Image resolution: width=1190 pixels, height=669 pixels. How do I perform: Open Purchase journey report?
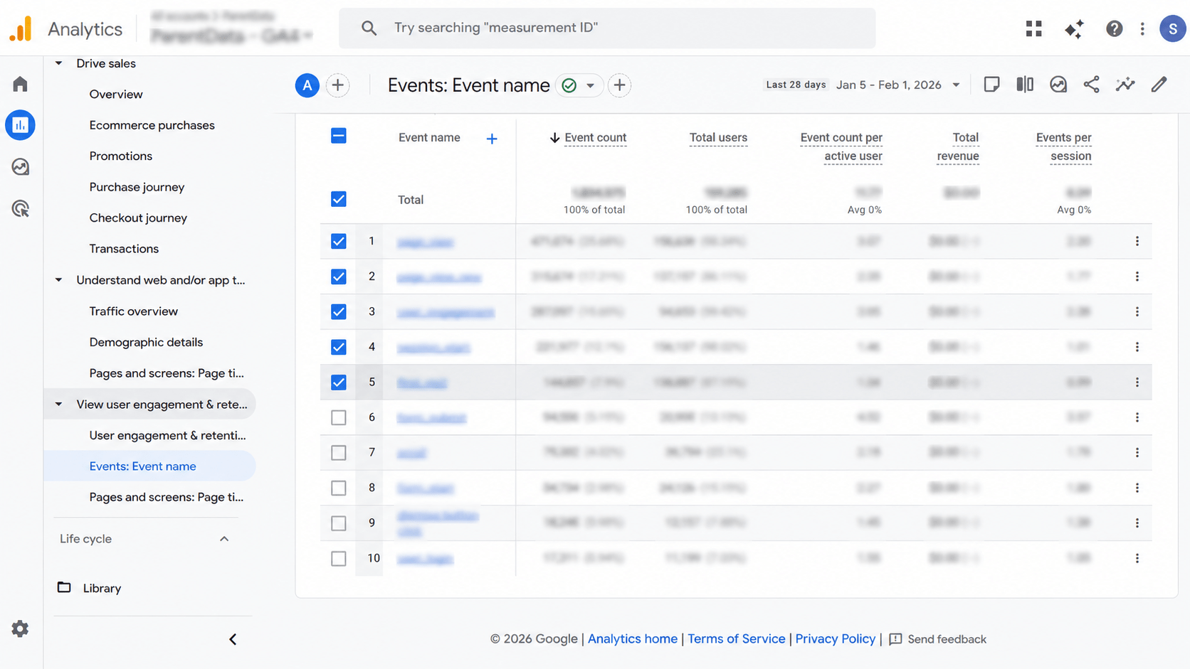pos(137,187)
